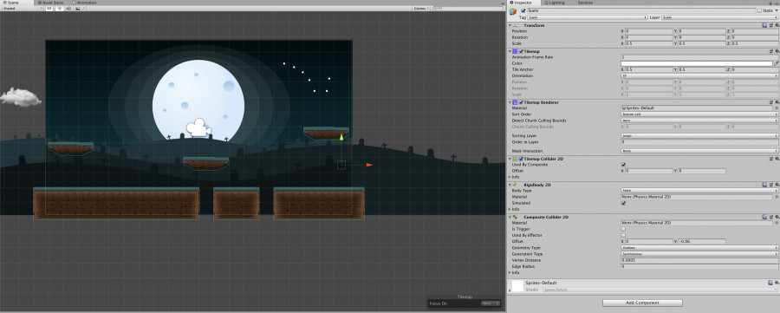Image resolution: width=780 pixels, height=313 pixels.
Task: Select the scene camera gizmo icon
Action: pos(198,127)
